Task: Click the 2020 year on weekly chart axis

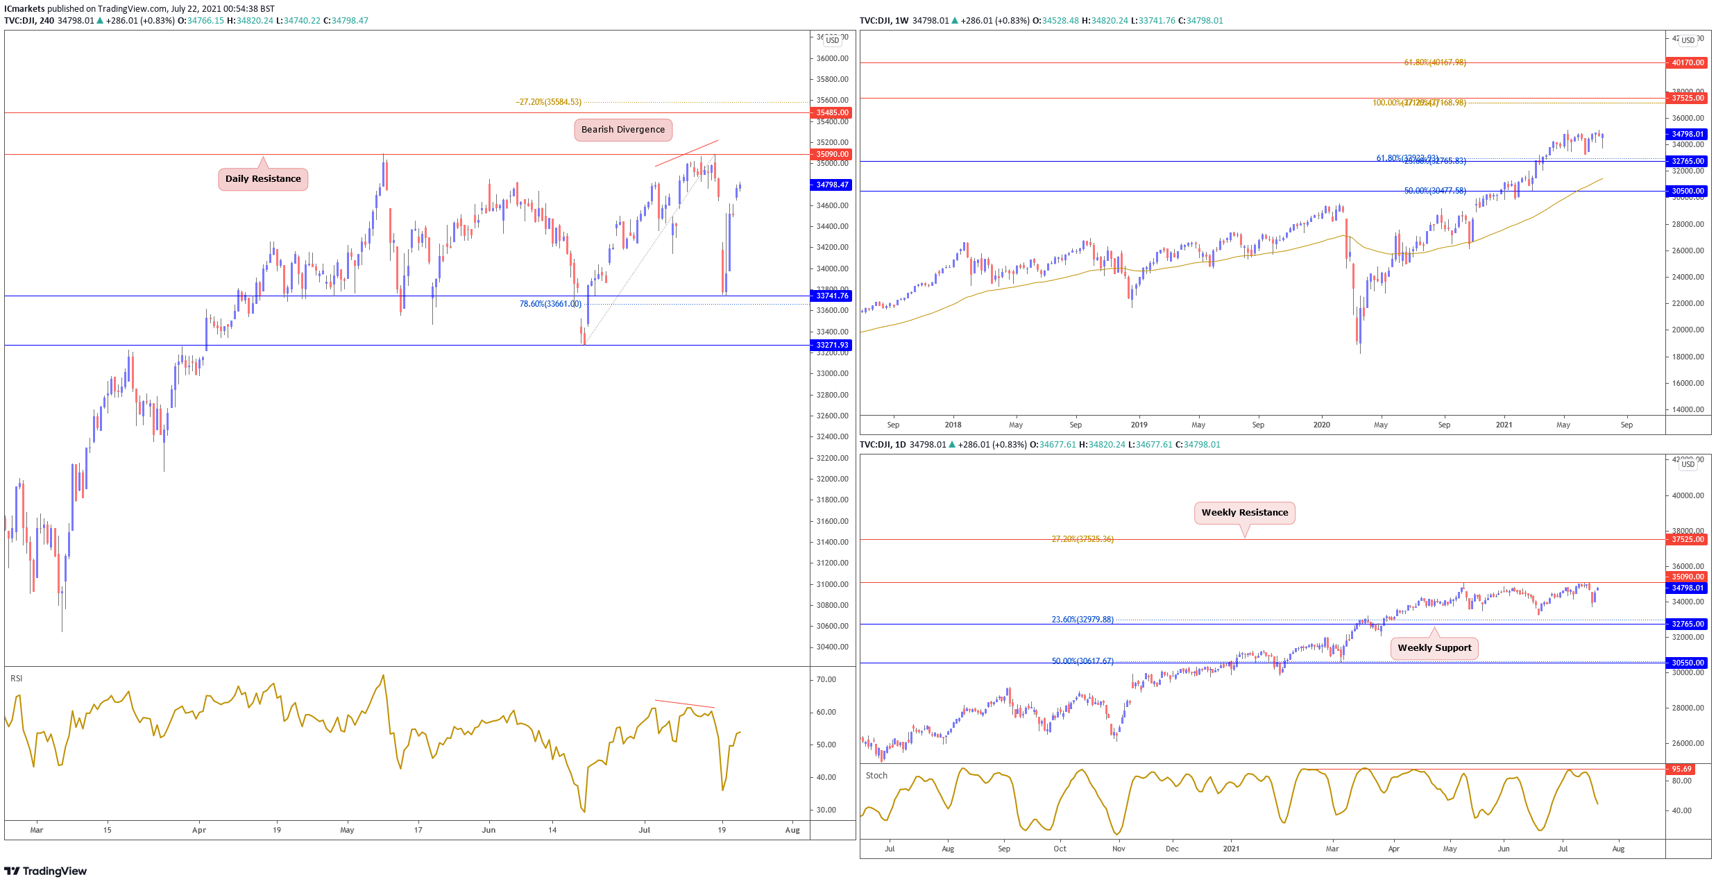Action: (1321, 425)
